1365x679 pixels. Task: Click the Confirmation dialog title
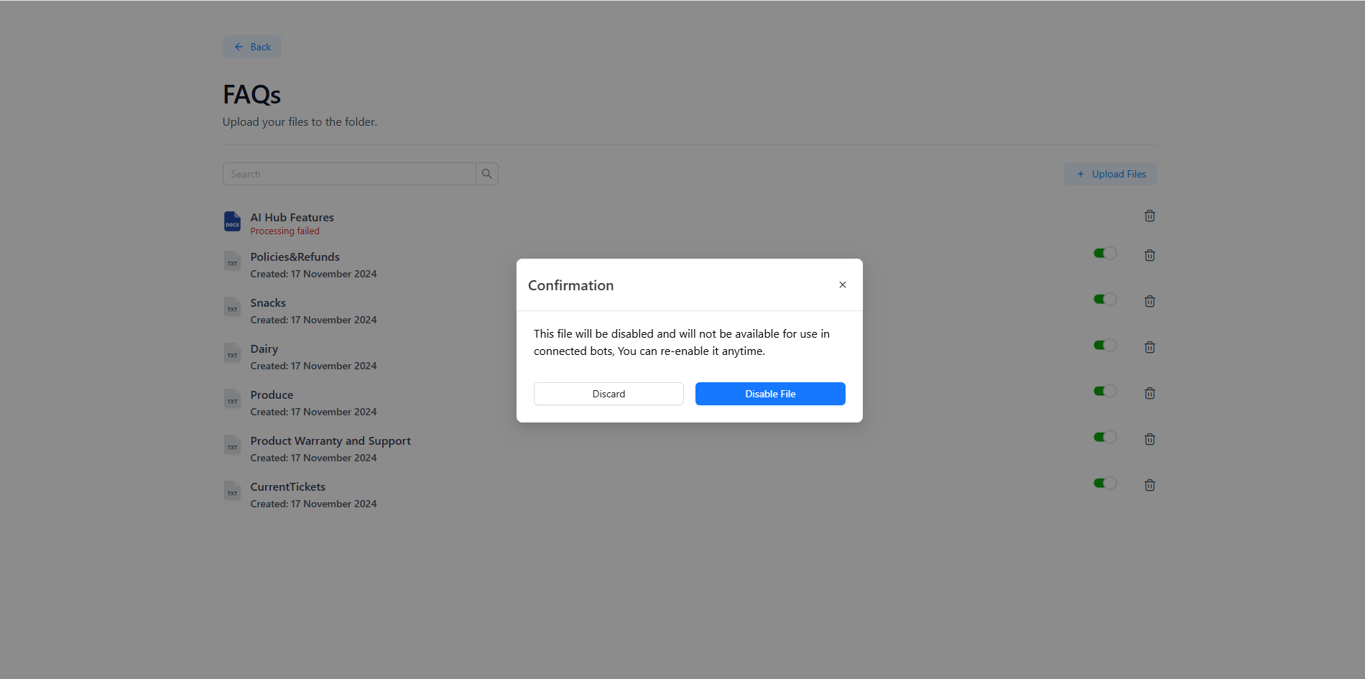click(x=570, y=285)
